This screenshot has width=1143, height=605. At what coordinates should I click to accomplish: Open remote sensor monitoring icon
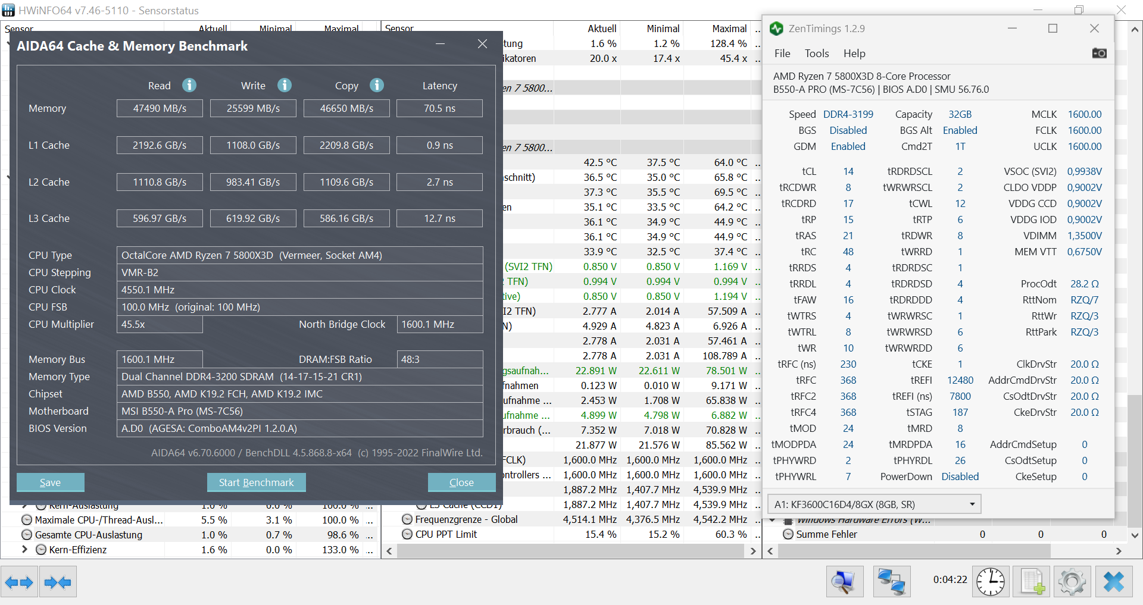(x=891, y=581)
